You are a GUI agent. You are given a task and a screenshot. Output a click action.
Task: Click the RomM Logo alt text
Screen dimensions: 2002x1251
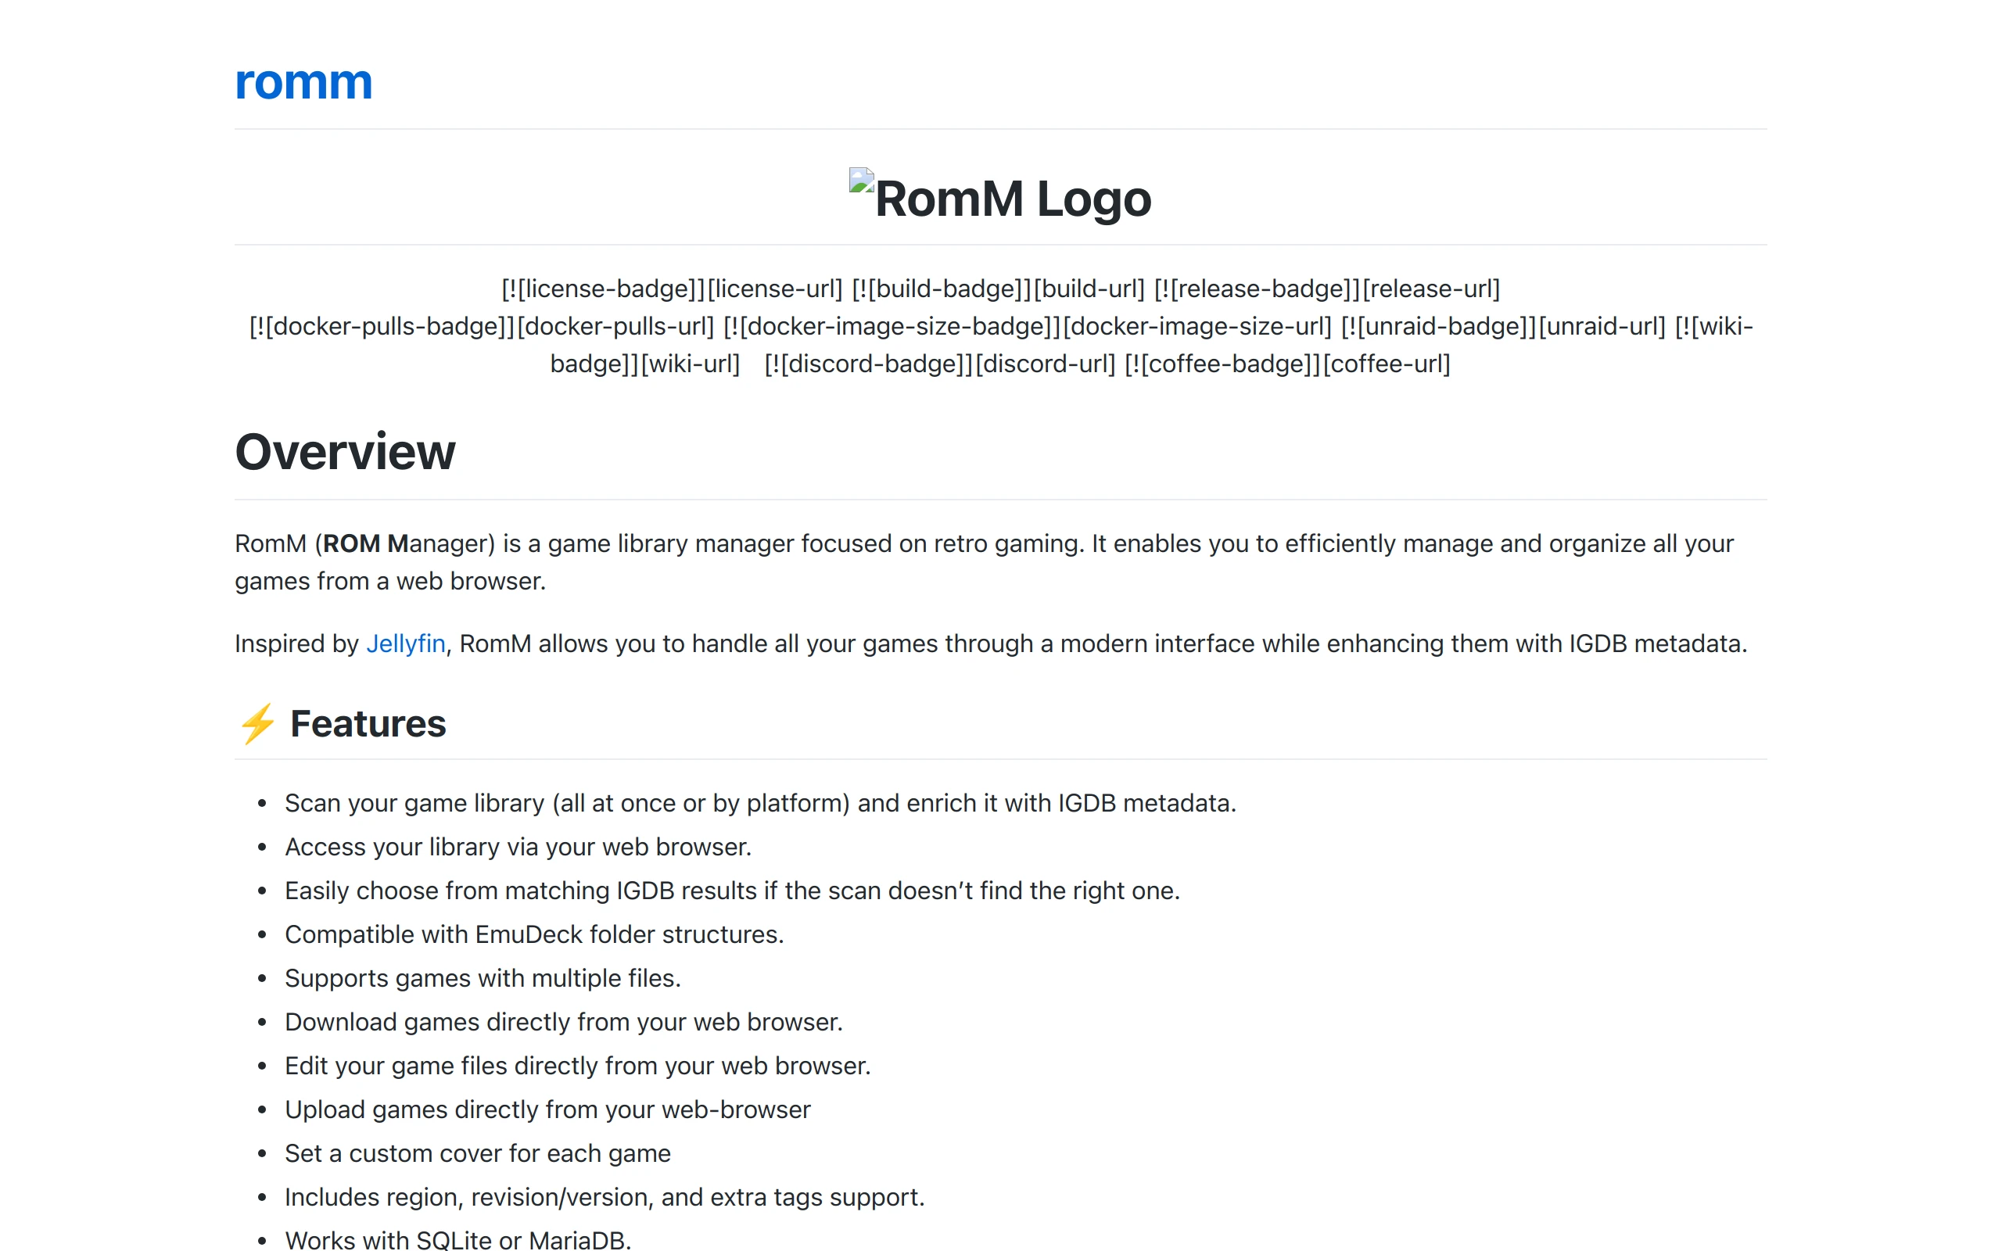(1013, 199)
